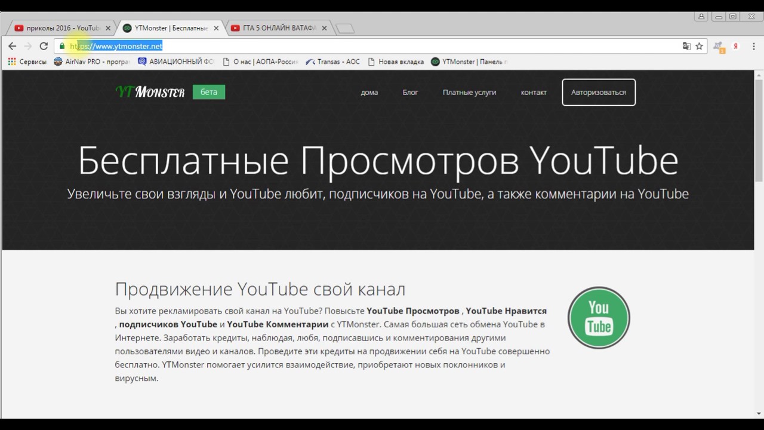764x430 pixels.
Task: Bookmark this page with the star icon
Action: coord(699,46)
